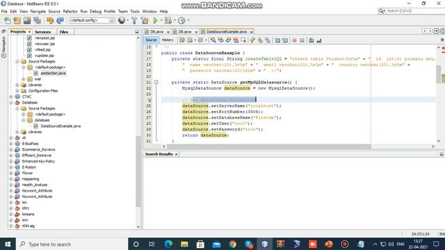Collapse the getMySQLDatasource method fold
The width and height of the screenshot is (445, 250).
point(156,82)
